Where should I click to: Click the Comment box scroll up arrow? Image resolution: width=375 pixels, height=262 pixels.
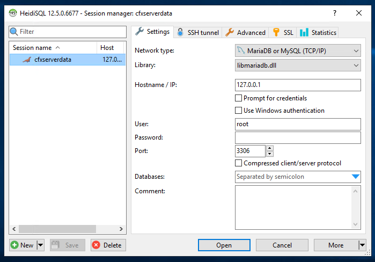(355, 191)
